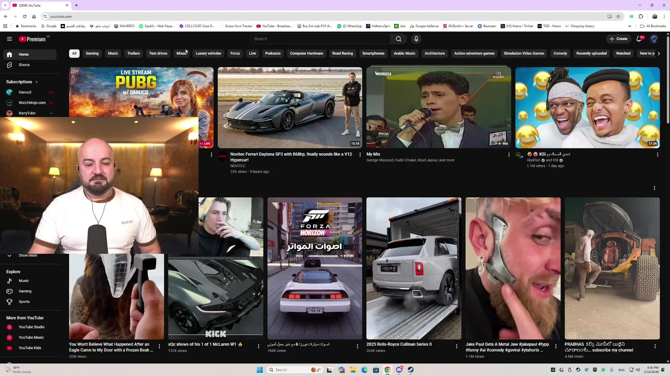Open the NOVITEC channel name link
The width and height of the screenshot is (670, 376).
pyautogui.click(x=238, y=166)
